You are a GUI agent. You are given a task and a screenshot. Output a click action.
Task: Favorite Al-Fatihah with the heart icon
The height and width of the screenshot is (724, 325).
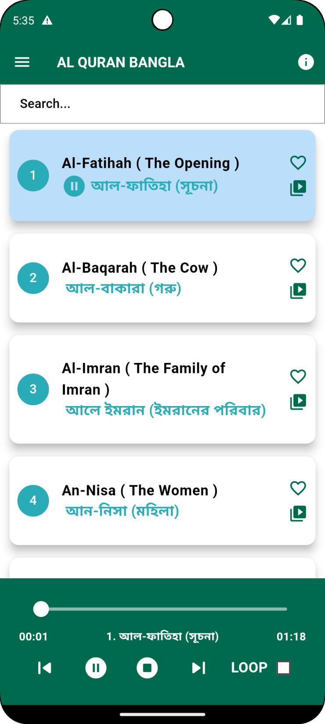(298, 163)
